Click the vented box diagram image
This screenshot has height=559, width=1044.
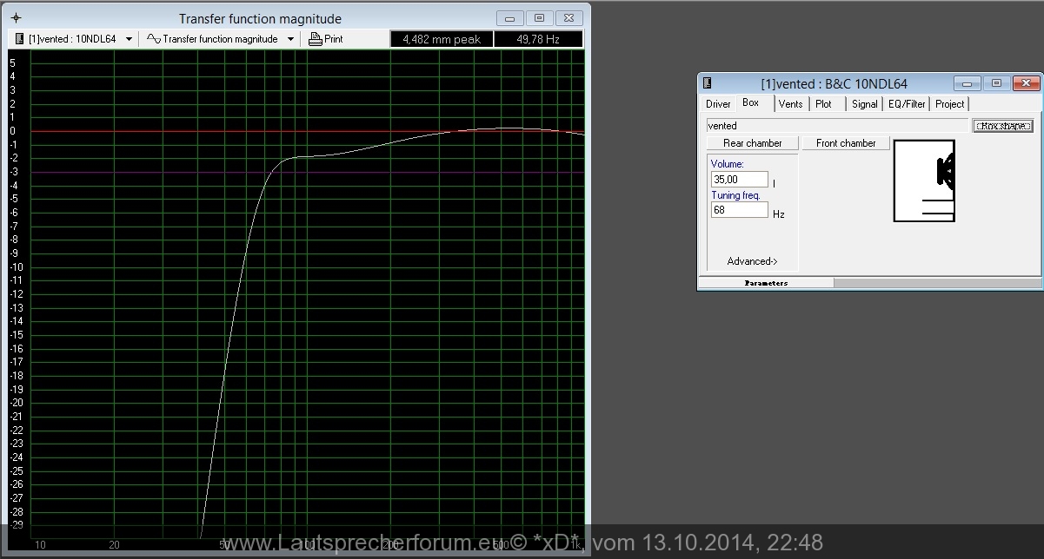tap(924, 181)
